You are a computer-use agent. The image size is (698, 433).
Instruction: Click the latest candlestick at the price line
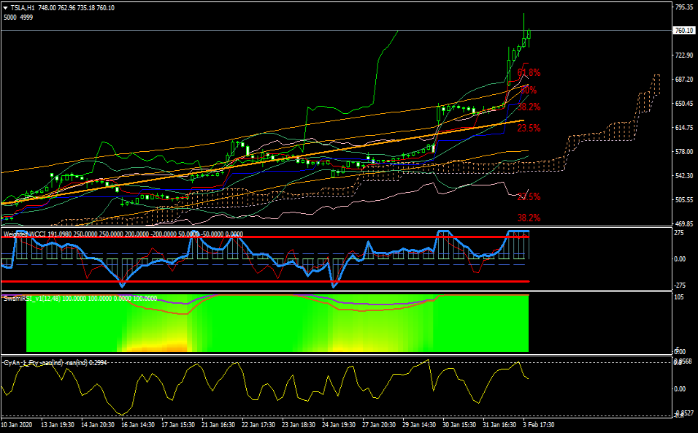[x=528, y=34]
